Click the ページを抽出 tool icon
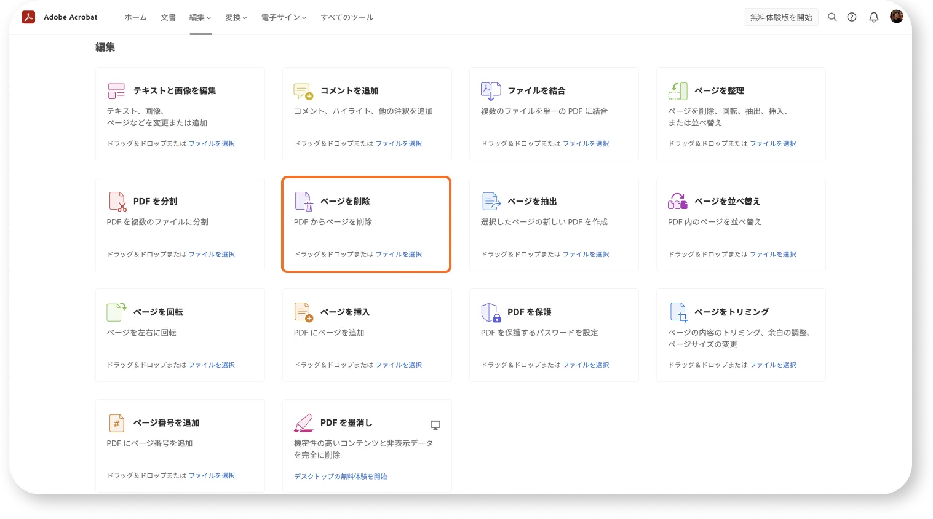933x519 pixels. (x=491, y=201)
